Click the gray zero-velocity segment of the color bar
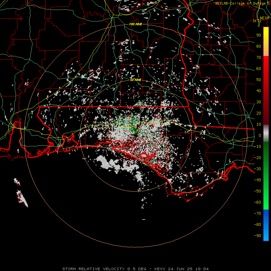 click(x=266, y=133)
